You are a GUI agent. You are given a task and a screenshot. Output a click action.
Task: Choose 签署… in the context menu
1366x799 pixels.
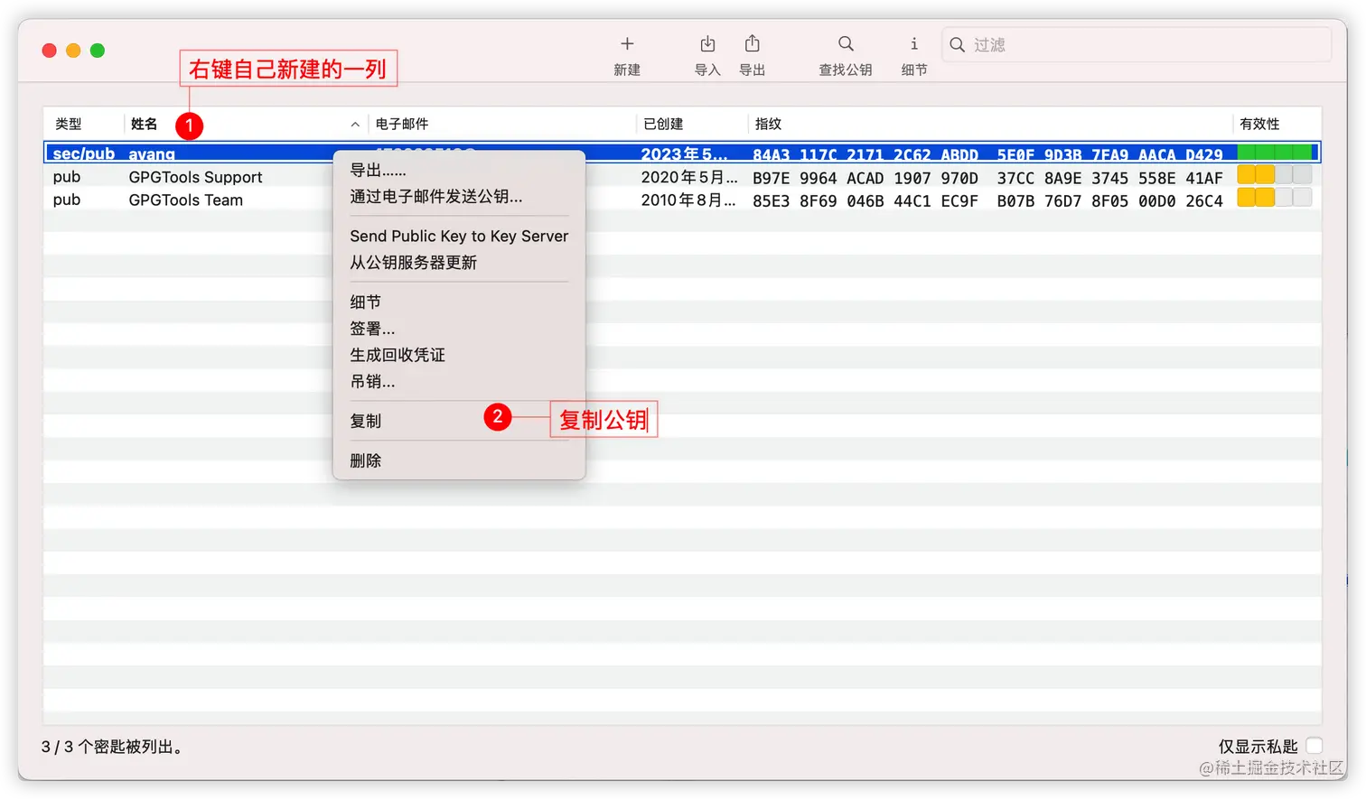pos(459,328)
